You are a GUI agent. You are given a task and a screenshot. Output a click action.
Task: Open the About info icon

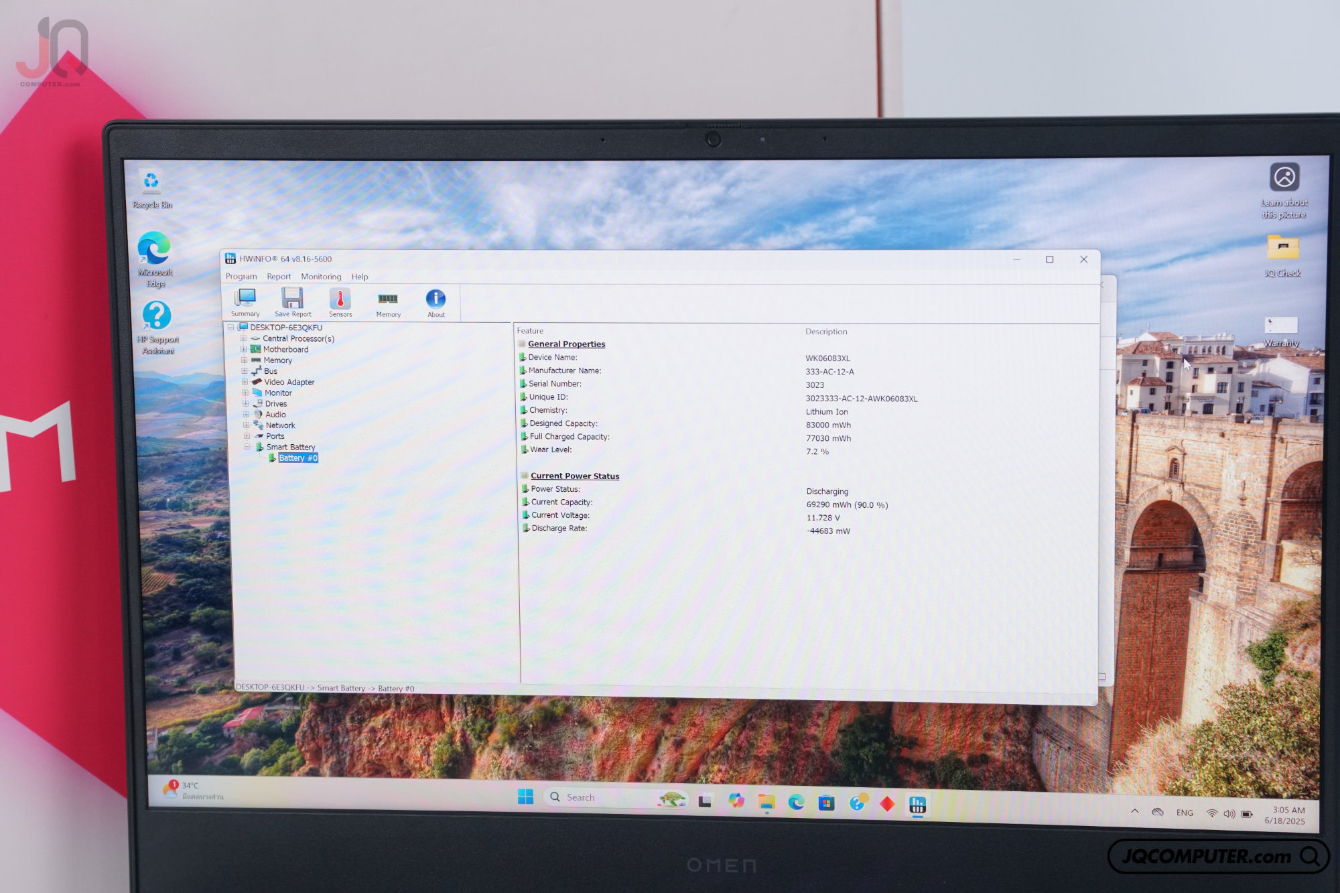pyautogui.click(x=436, y=303)
